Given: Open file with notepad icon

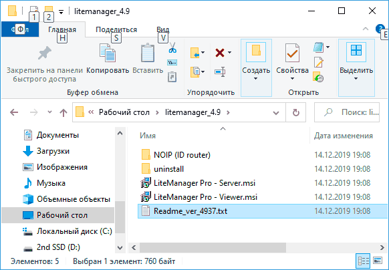Looking at the screenshot, I should 319,47.
